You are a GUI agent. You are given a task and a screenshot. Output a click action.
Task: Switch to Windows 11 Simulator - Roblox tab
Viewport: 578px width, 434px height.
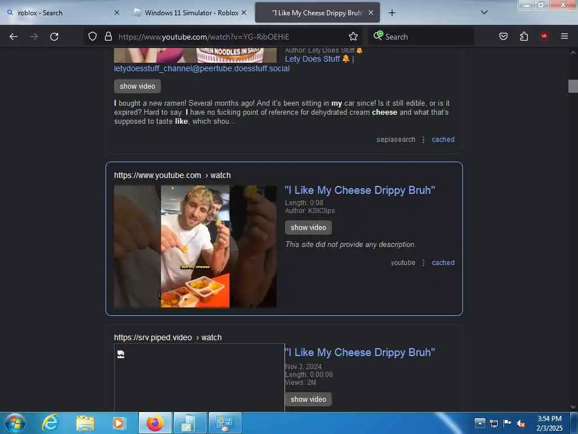(x=191, y=13)
